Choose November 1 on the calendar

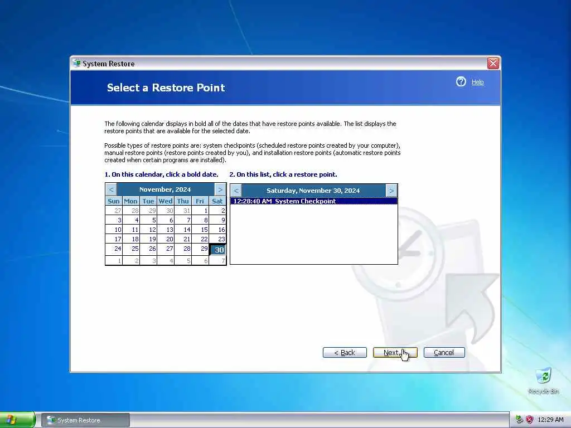[x=201, y=210]
